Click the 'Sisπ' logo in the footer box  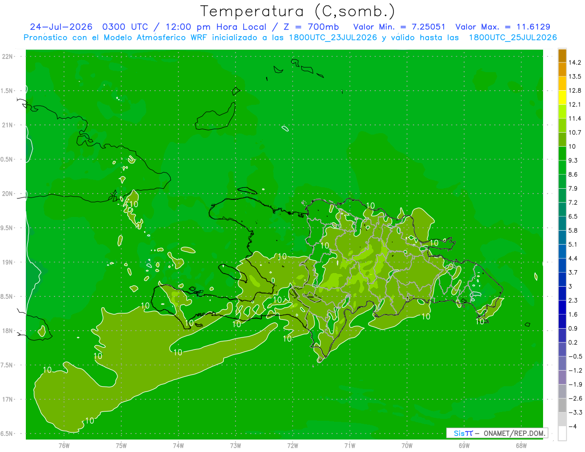pos(463,433)
